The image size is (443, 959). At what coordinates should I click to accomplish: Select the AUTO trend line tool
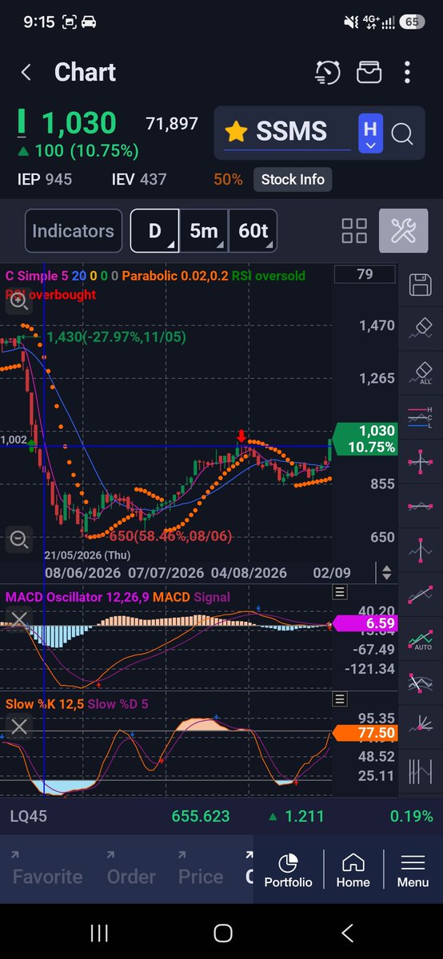point(421,639)
